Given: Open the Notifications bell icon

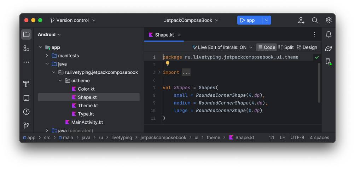Looking at the screenshot, I should pyautogui.click(x=328, y=34).
